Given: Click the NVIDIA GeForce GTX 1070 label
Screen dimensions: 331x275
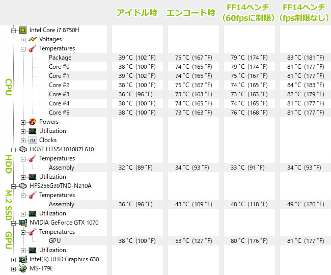Looking at the screenshot, I should coord(64,223).
